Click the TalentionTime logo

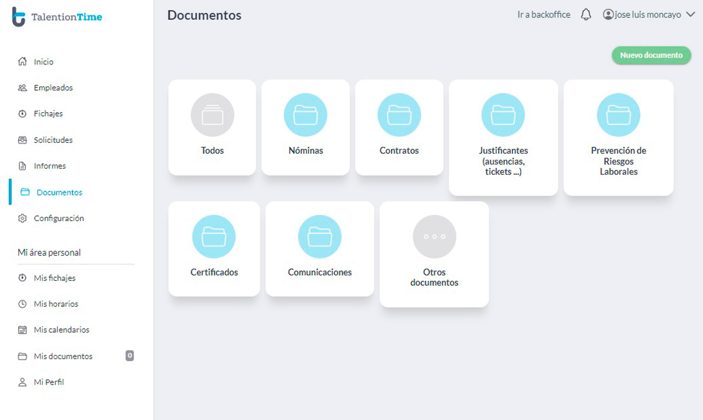(x=57, y=16)
